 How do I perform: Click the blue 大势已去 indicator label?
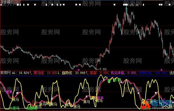point(145,73)
